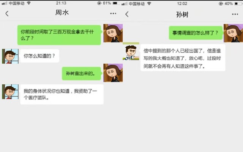This screenshot has width=243, height=152.
Task: Select the 我资助了一个医疗团队 message bubble
Action: click(62, 94)
